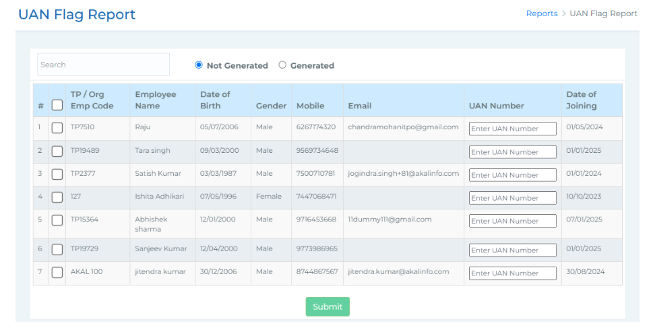Select the Generated radio button

[282, 65]
